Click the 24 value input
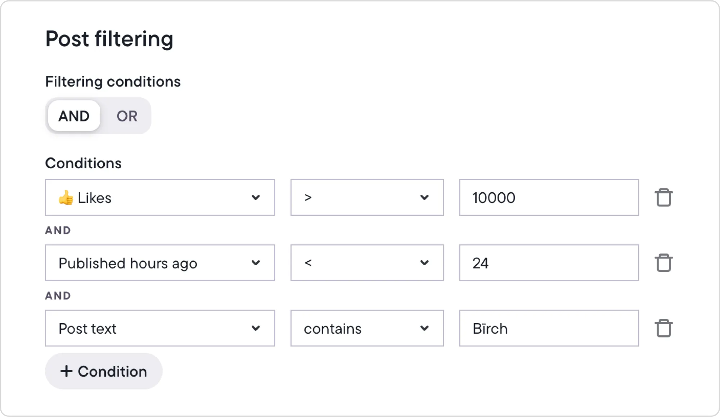720x417 pixels. click(549, 263)
